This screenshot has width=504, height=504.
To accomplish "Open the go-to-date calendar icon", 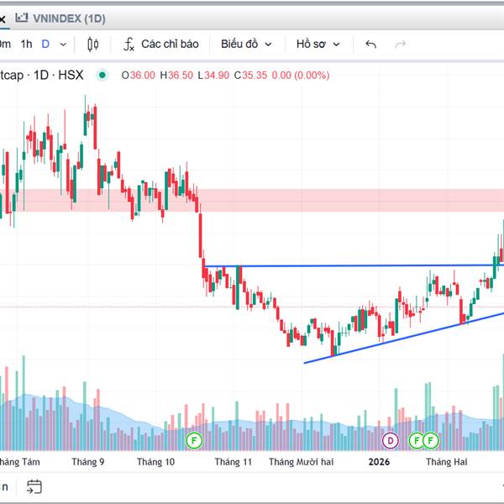I will [34, 486].
